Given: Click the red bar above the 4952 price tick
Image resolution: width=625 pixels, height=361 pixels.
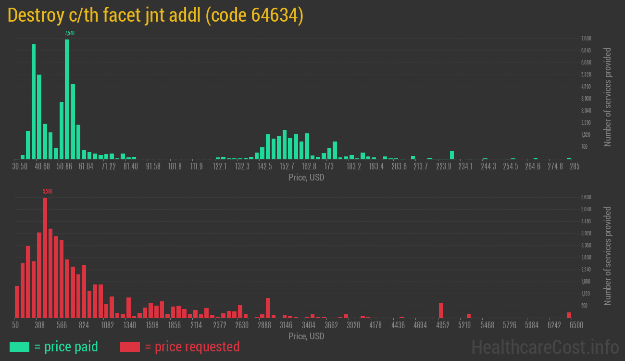Looking at the screenshot, I should pos(441,310).
